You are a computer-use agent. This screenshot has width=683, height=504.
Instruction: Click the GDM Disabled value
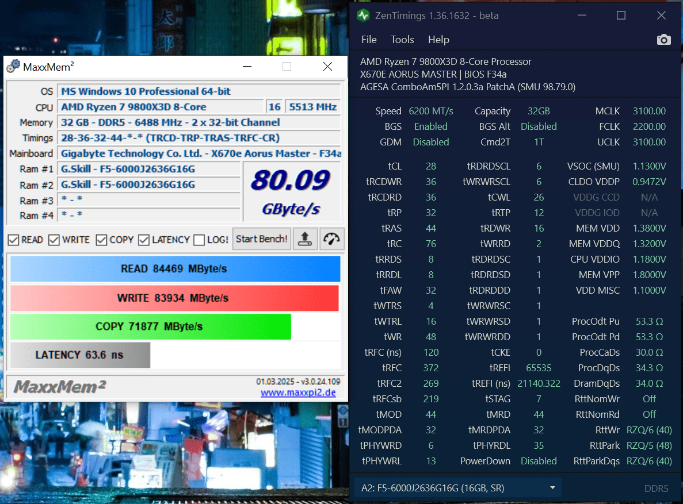[431, 143]
